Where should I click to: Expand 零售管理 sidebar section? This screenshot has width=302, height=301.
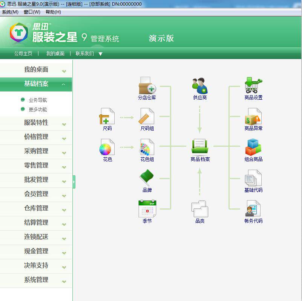(x=36, y=166)
